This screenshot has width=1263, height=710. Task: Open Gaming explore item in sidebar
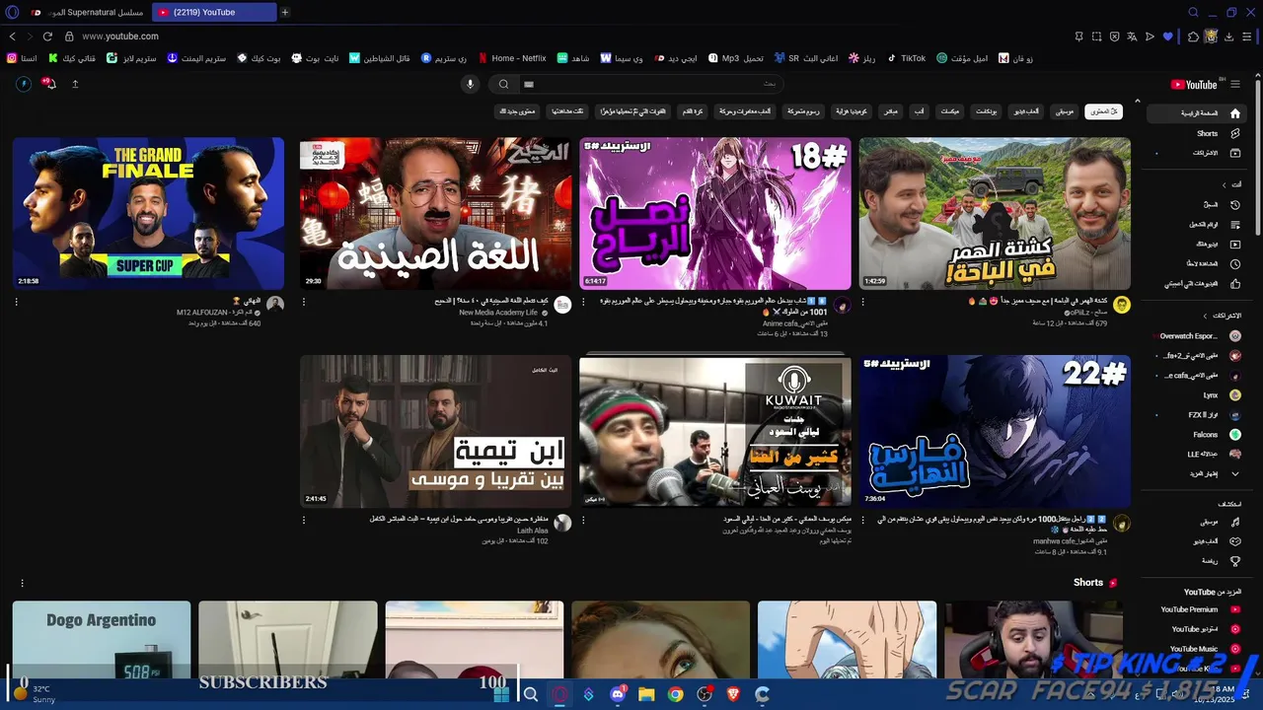1196,541
